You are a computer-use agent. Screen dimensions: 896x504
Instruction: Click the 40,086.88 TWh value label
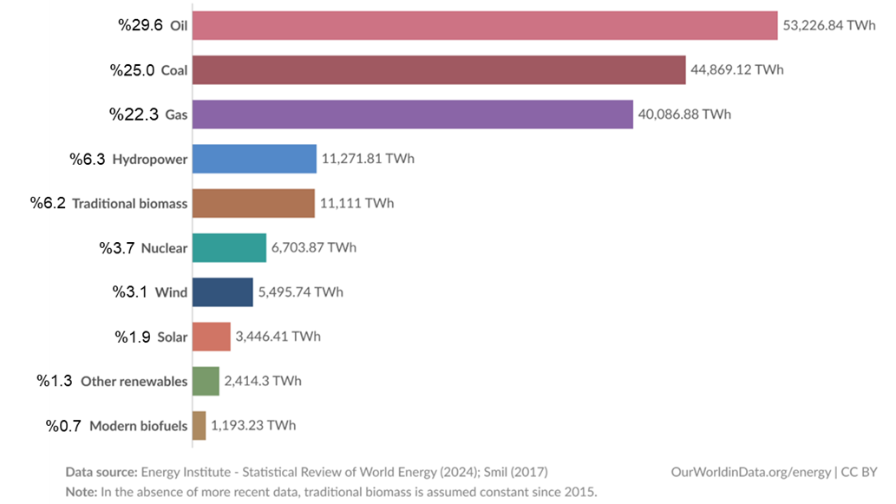(x=684, y=115)
